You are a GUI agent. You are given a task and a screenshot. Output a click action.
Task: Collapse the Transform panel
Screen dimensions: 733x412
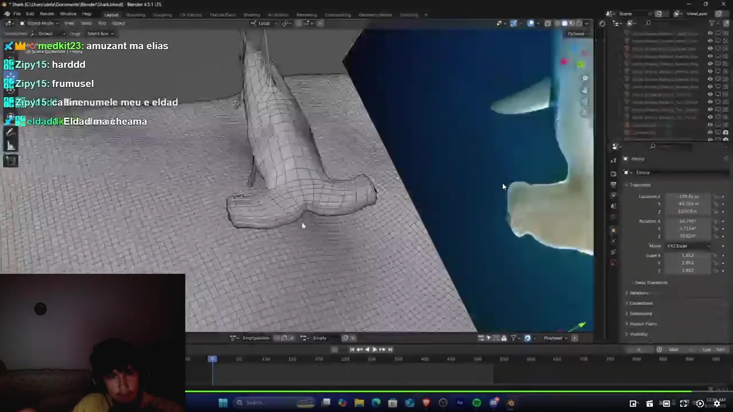tap(640, 185)
